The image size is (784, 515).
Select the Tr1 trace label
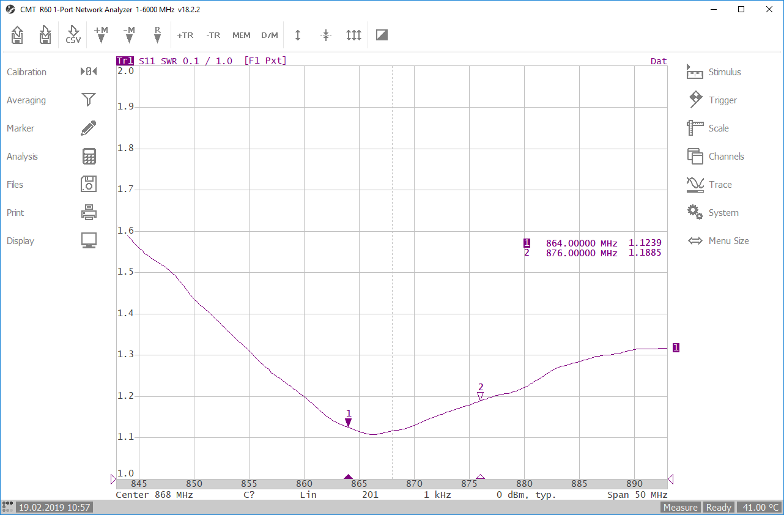[125, 61]
